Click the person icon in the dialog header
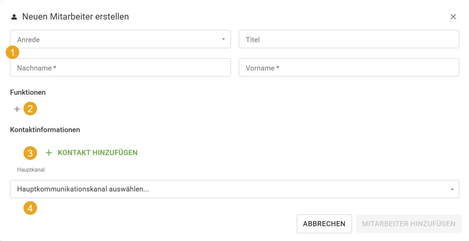This screenshot has height=241, width=469. coord(13,16)
